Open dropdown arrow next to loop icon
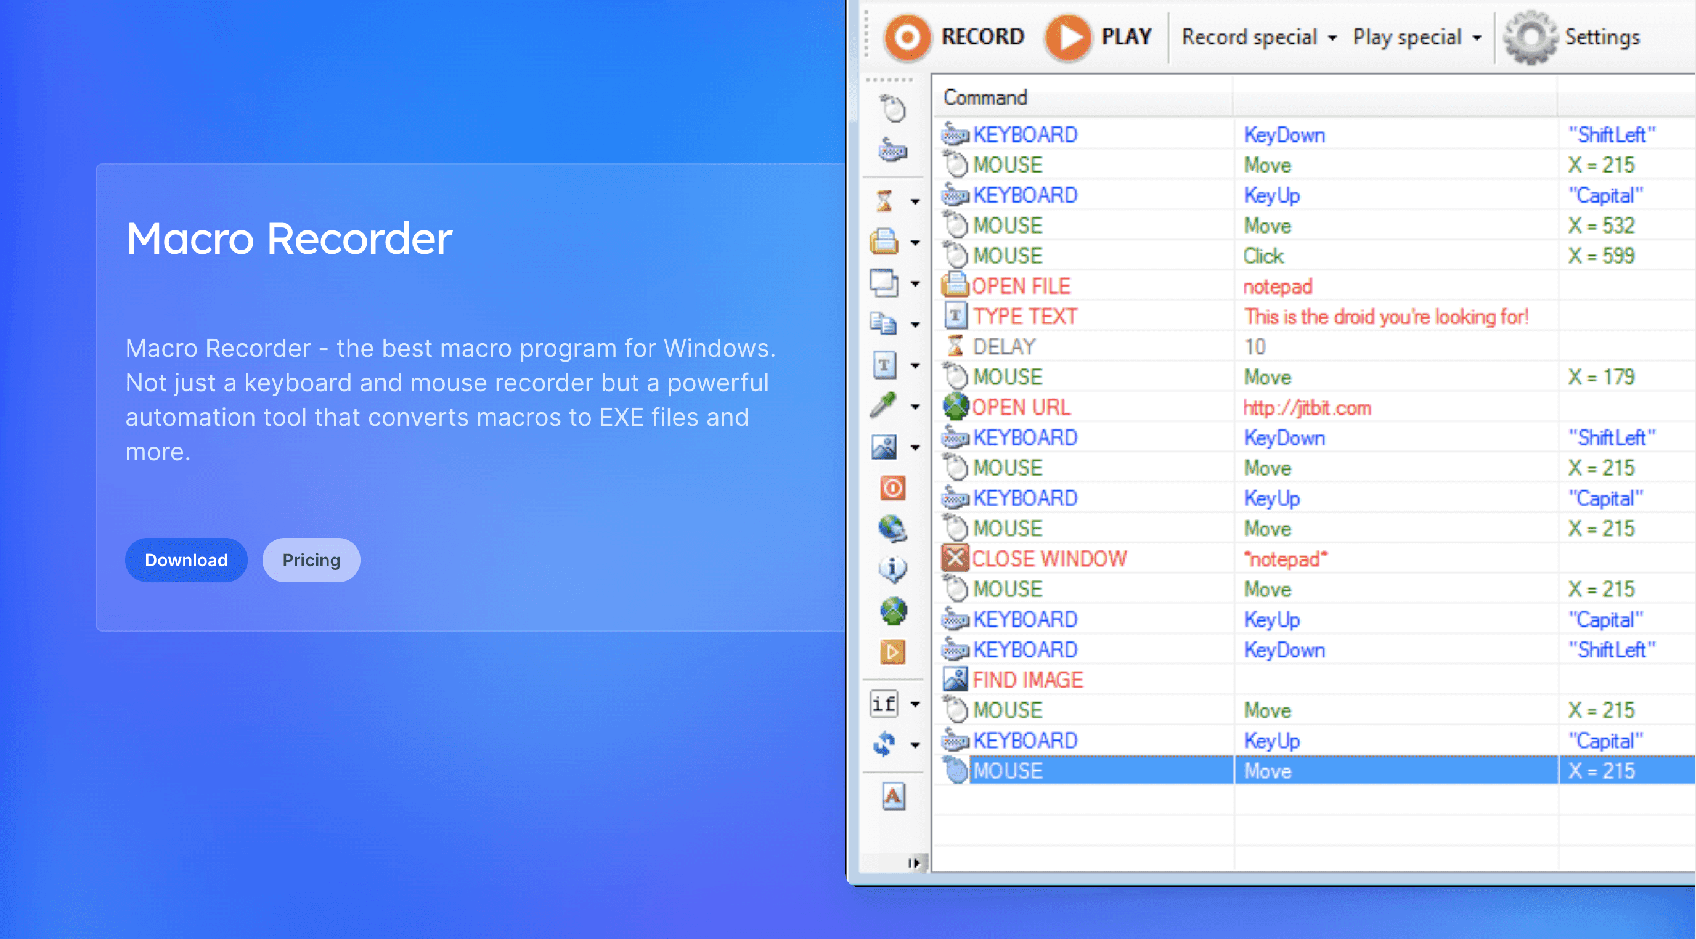1696x939 pixels. click(915, 746)
